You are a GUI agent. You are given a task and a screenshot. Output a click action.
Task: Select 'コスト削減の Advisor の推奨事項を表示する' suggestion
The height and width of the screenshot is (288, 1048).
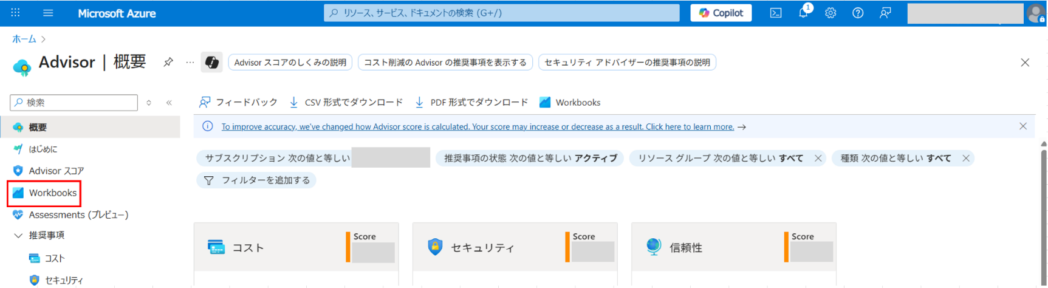tap(445, 62)
